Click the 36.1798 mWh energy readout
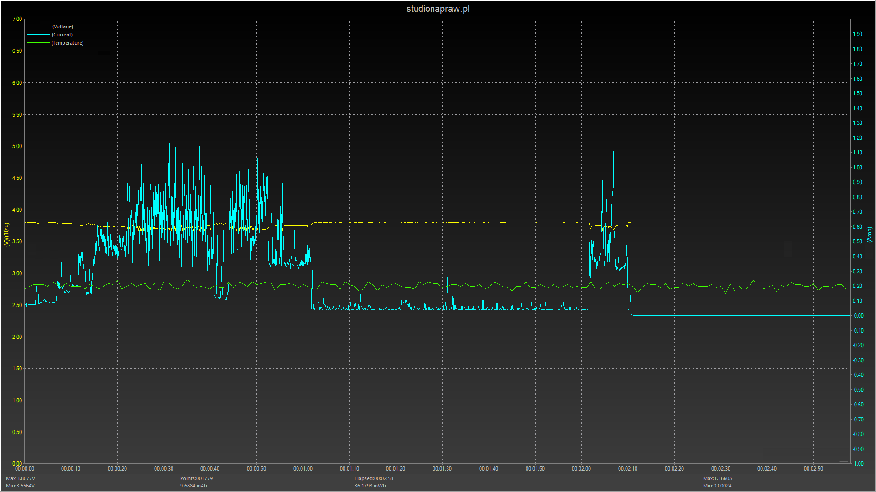The height and width of the screenshot is (492, 876). tap(370, 486)
